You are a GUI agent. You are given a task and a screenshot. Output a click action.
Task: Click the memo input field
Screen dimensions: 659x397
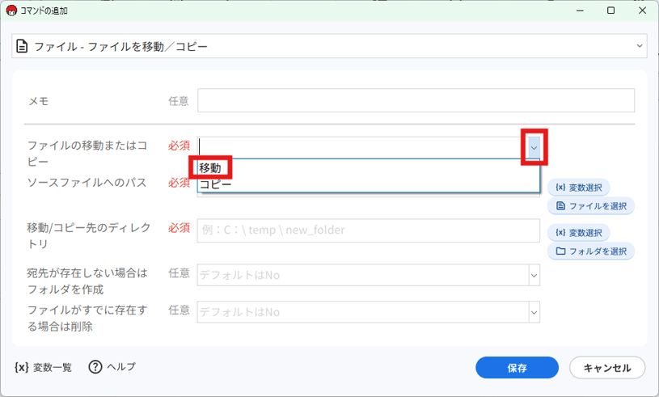click(416, 100)
